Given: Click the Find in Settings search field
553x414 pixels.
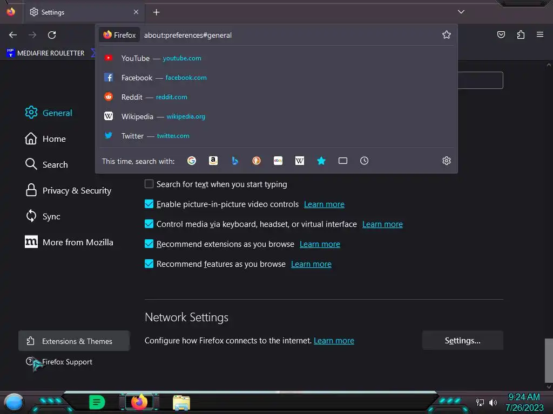Looking at the screenshot, I should tap(480, 80).
